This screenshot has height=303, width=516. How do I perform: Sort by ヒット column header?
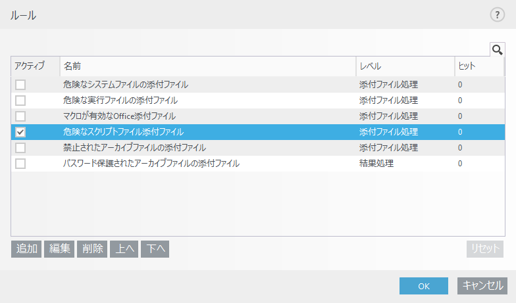pyautogui.click(x=479, y=66)
